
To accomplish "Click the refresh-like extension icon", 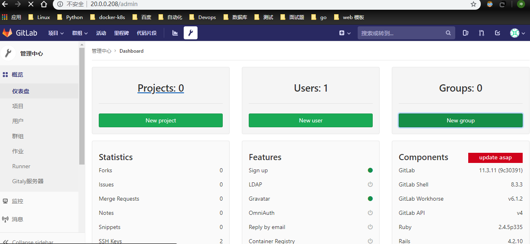I will pos(502,4).
